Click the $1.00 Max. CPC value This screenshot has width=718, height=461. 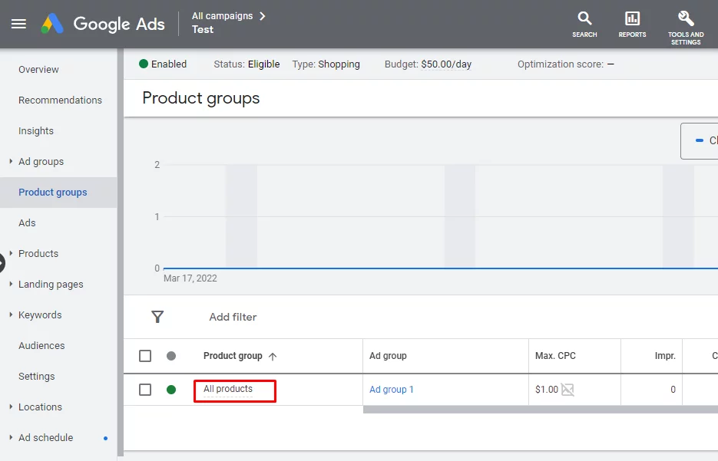[547, 390]
